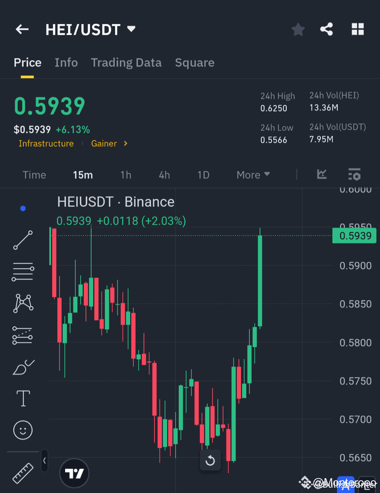Select the horizontal lines tool
Screen dimensions: 380x493
pyautogui.click(x=23, y=271)
